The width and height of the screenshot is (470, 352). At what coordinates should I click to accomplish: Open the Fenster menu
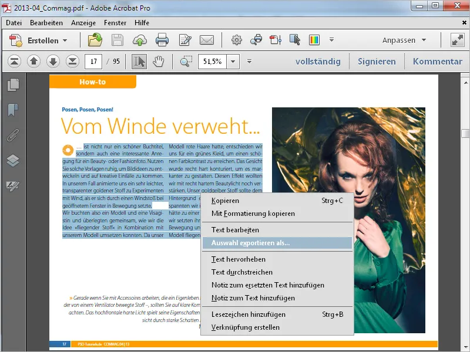(115, 23)
